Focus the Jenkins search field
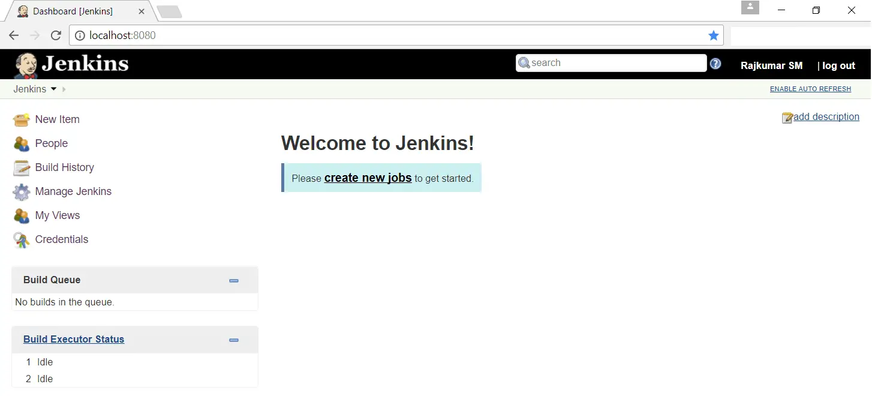This screenshot has width=872, height=396. [x=611, y=63]
